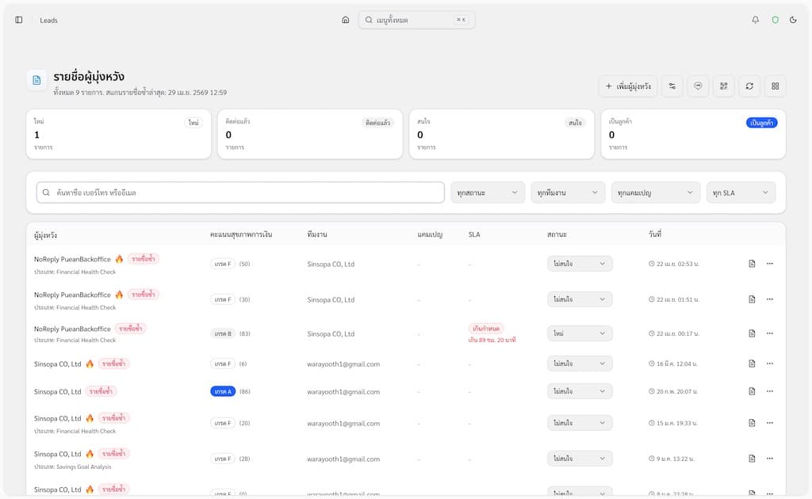Open the notifications bell

click(756, 20)
